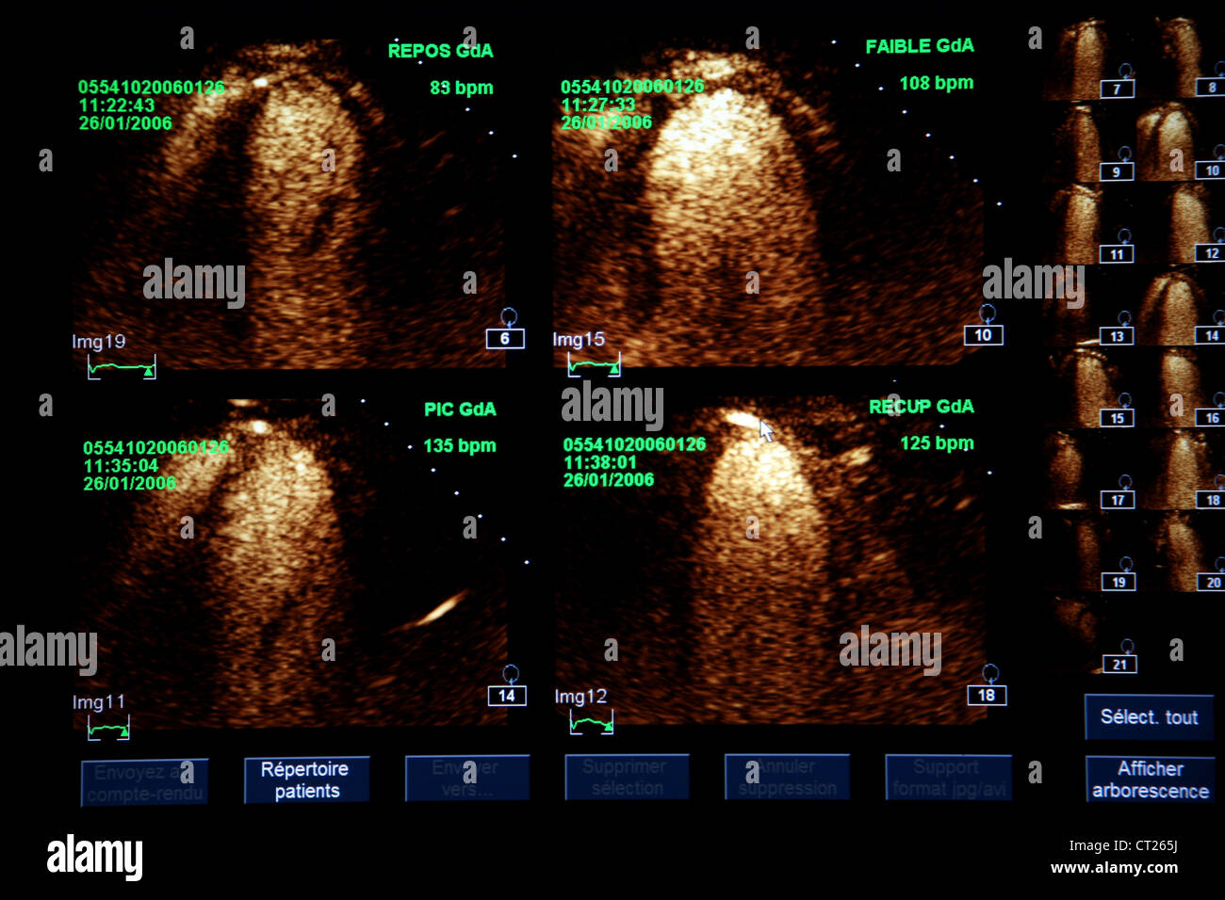Select the thumbnail image numbered 16
The width and height of the screenshot is (1225, 900).
pyautogui.click(x=1183, y=387)
